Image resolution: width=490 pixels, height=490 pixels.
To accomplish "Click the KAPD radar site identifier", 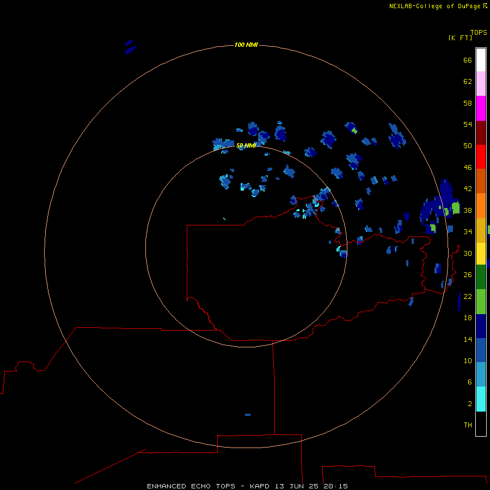I will [261, 486].
